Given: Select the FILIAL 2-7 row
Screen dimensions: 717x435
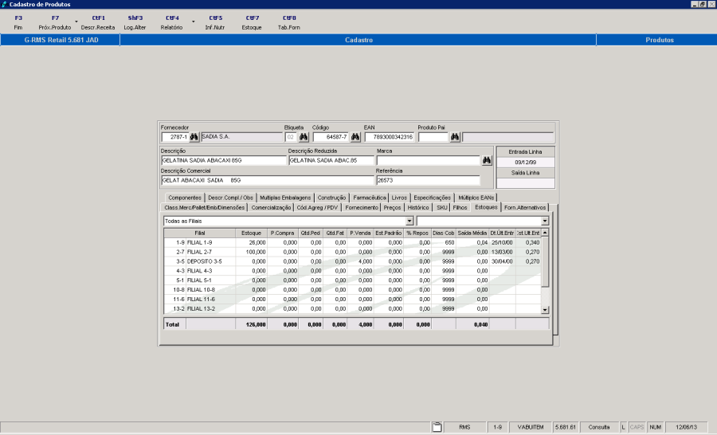Looking at the screenshot, I should [x=353, y=252].
